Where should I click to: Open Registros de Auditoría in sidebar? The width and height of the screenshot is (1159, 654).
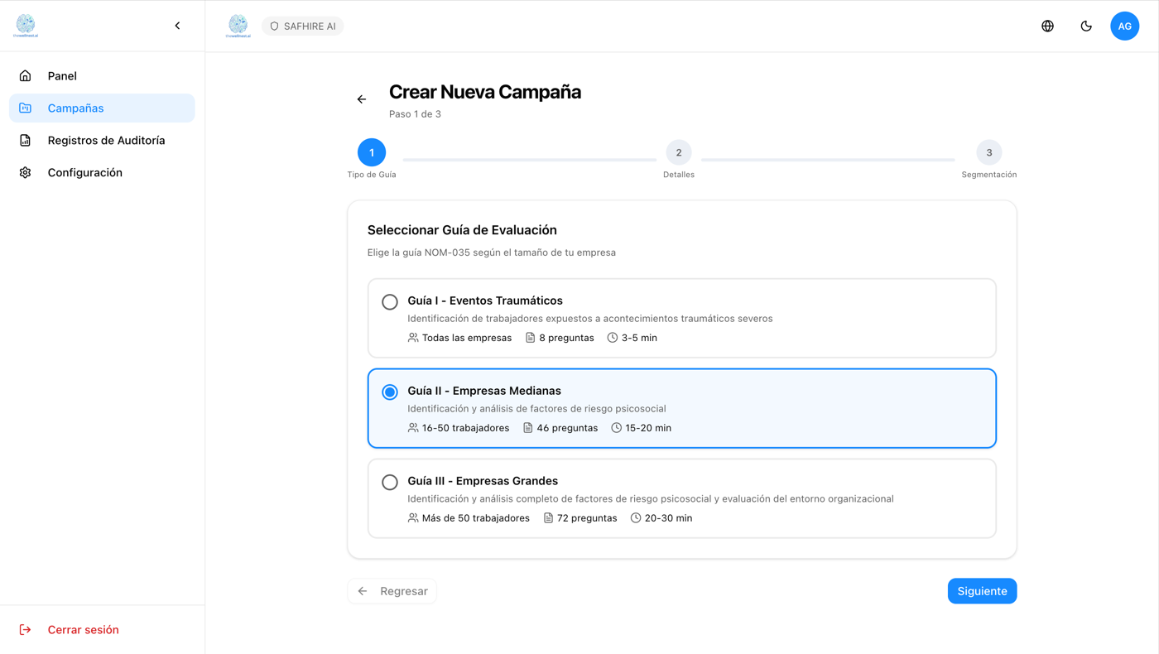tap(106, 141)
